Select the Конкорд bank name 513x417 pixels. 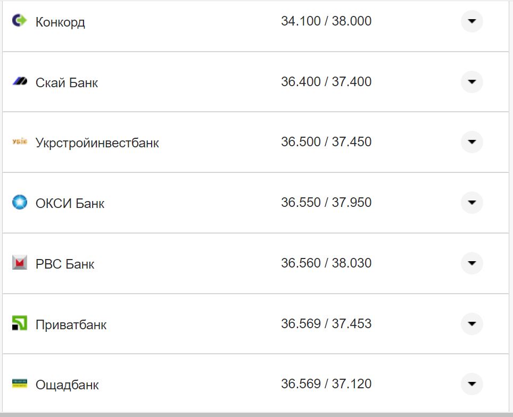click(60, 22)
